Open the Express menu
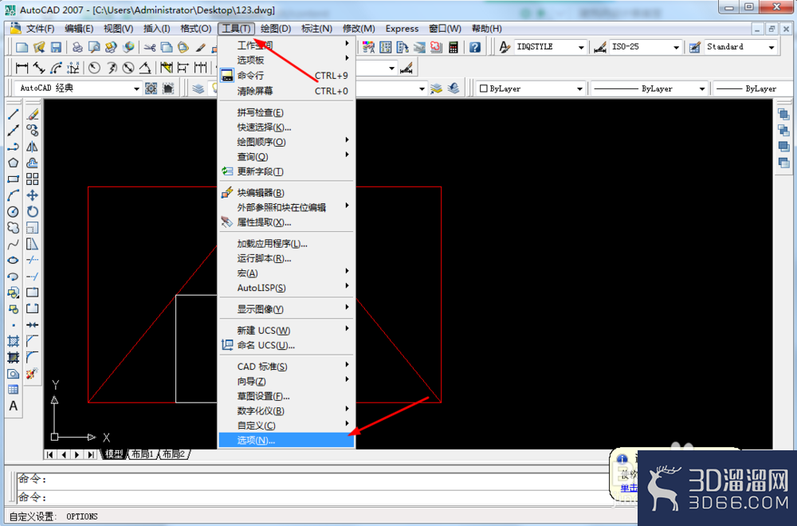 coord(402,29)
